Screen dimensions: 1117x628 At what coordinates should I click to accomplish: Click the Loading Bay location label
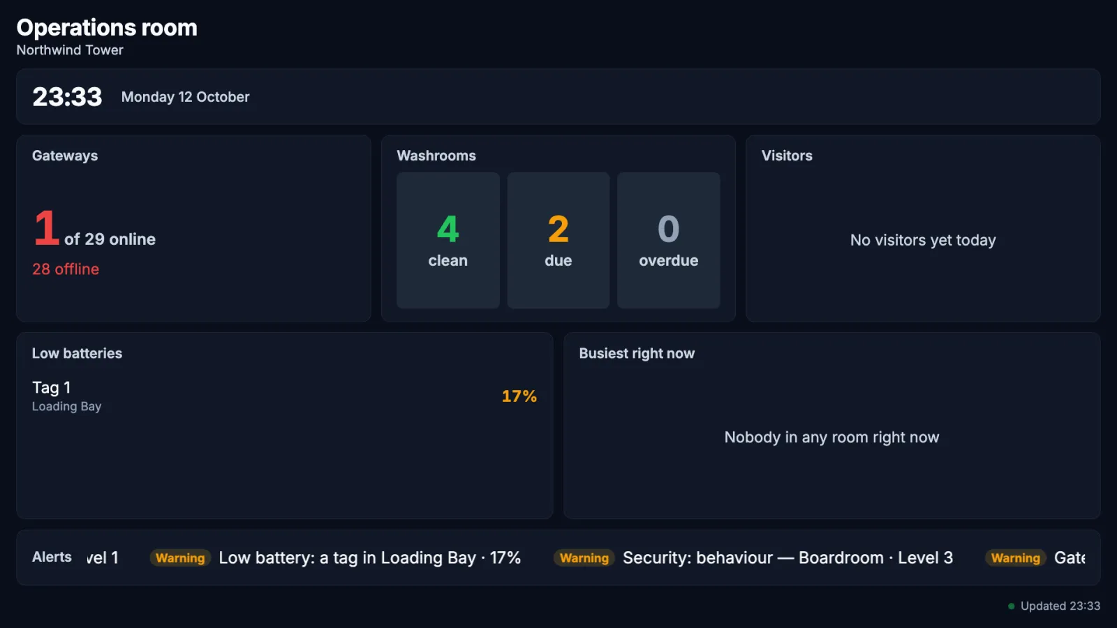pyautogui.click(x=66, y=406)
